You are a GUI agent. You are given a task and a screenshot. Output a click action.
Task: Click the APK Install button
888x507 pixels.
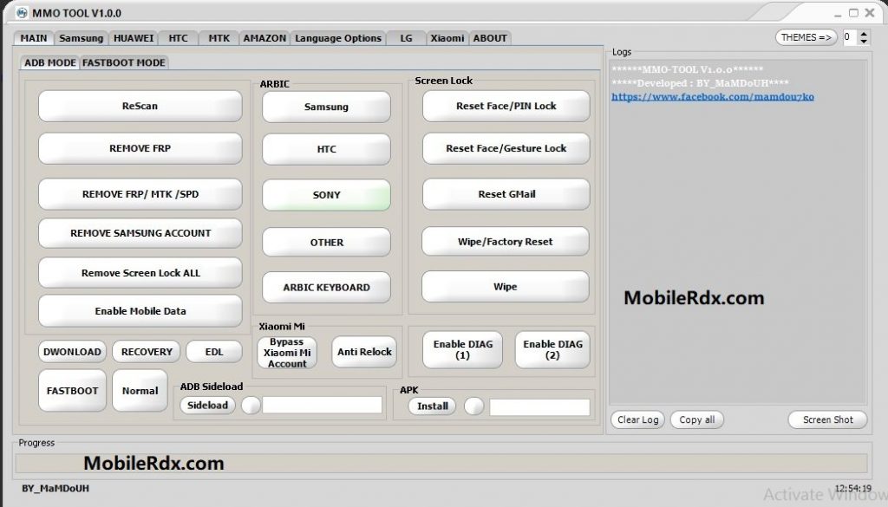point(432,406)
